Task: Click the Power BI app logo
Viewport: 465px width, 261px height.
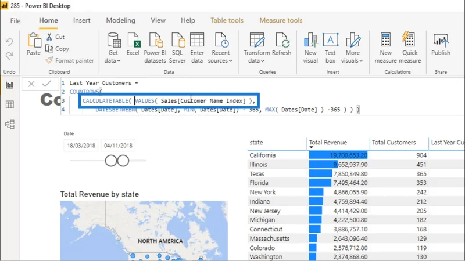Action: [x=5, y=5]
